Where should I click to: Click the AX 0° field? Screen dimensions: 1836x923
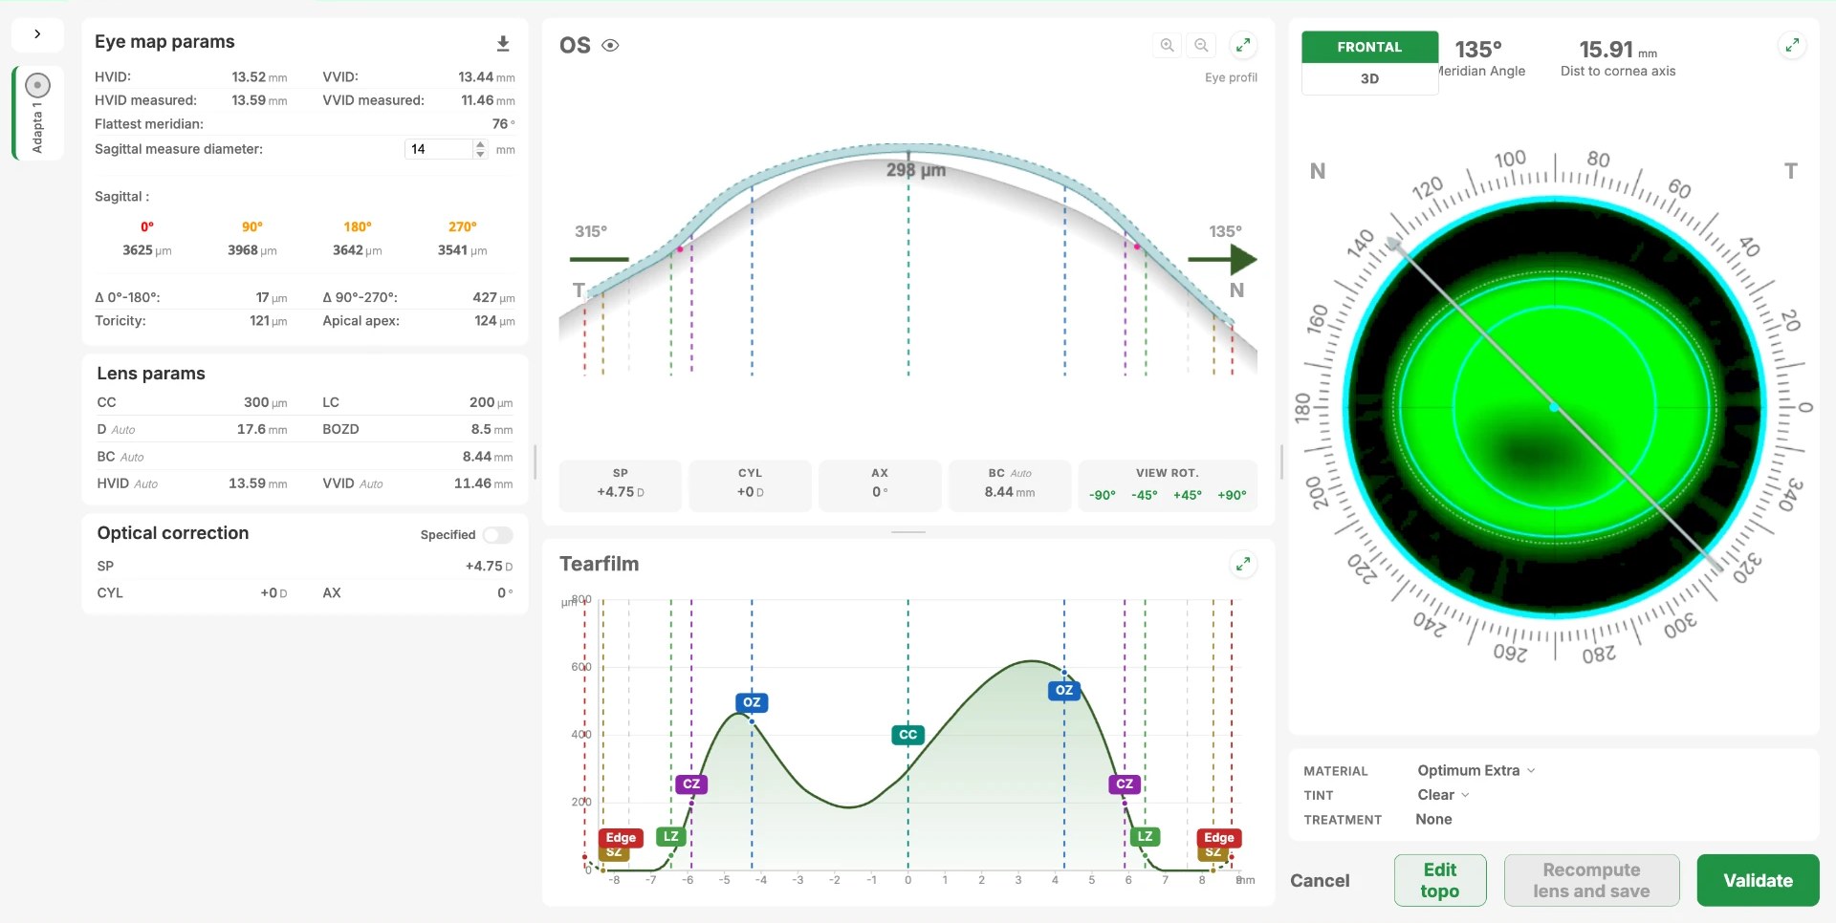point(880,485)
